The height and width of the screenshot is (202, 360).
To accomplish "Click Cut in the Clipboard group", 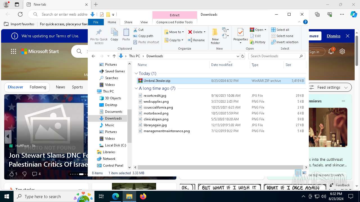I will tap(138, 30).
